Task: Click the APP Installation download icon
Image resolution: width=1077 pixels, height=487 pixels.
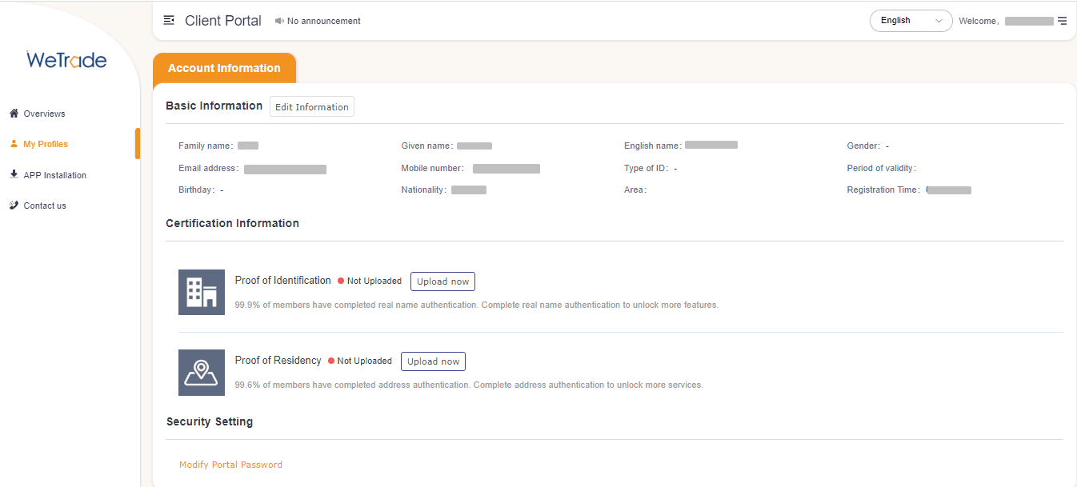Action: 14,174
